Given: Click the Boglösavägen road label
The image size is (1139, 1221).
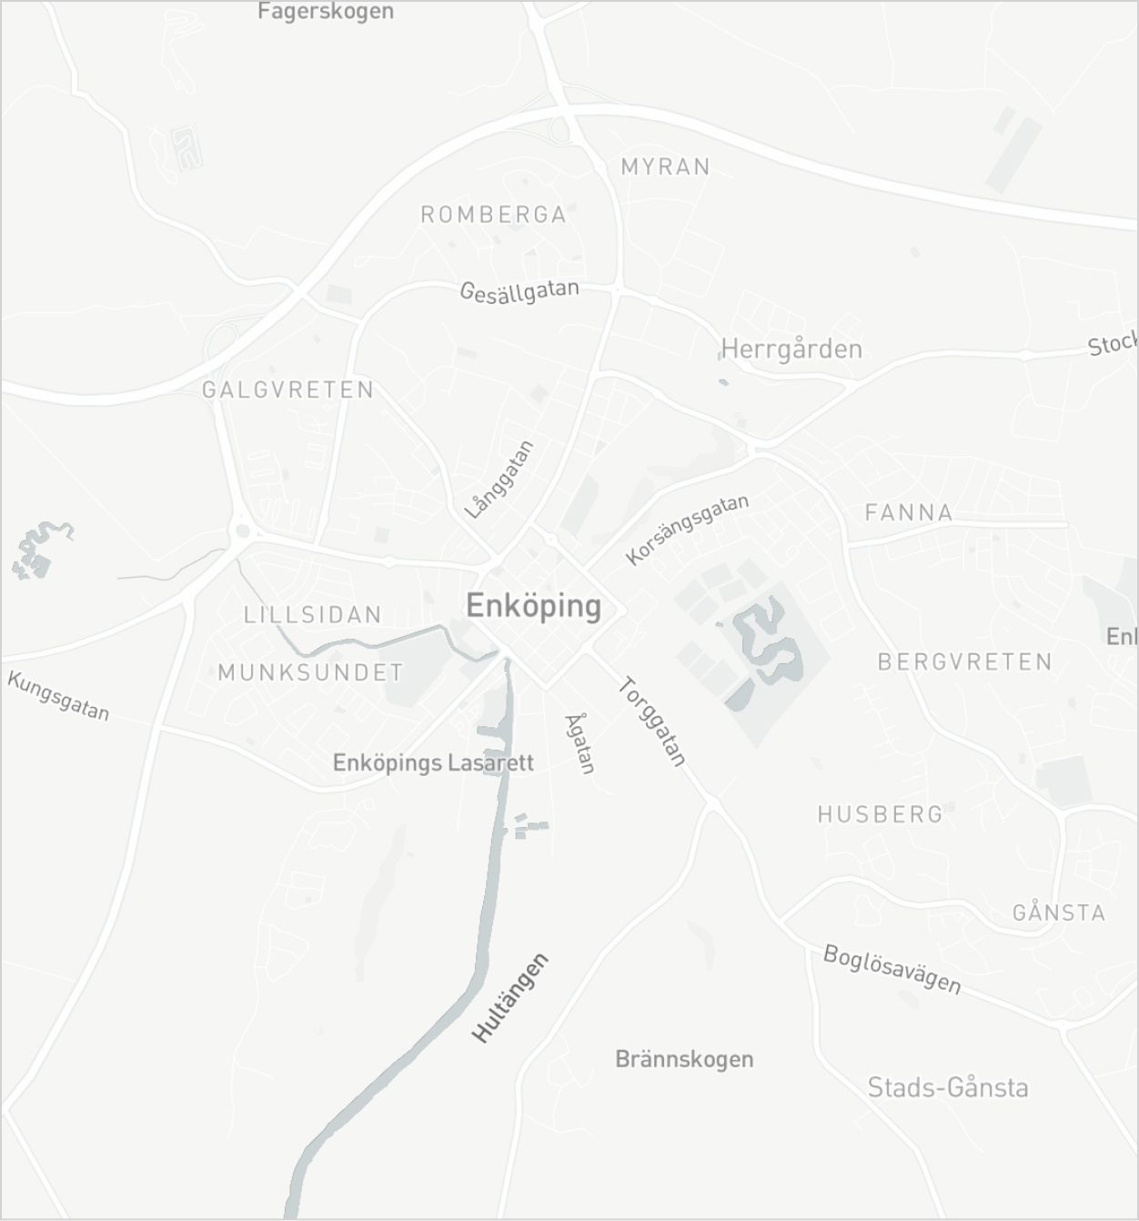Looking at the screenshot, I should pyautogui.click(x=892, y=970).
